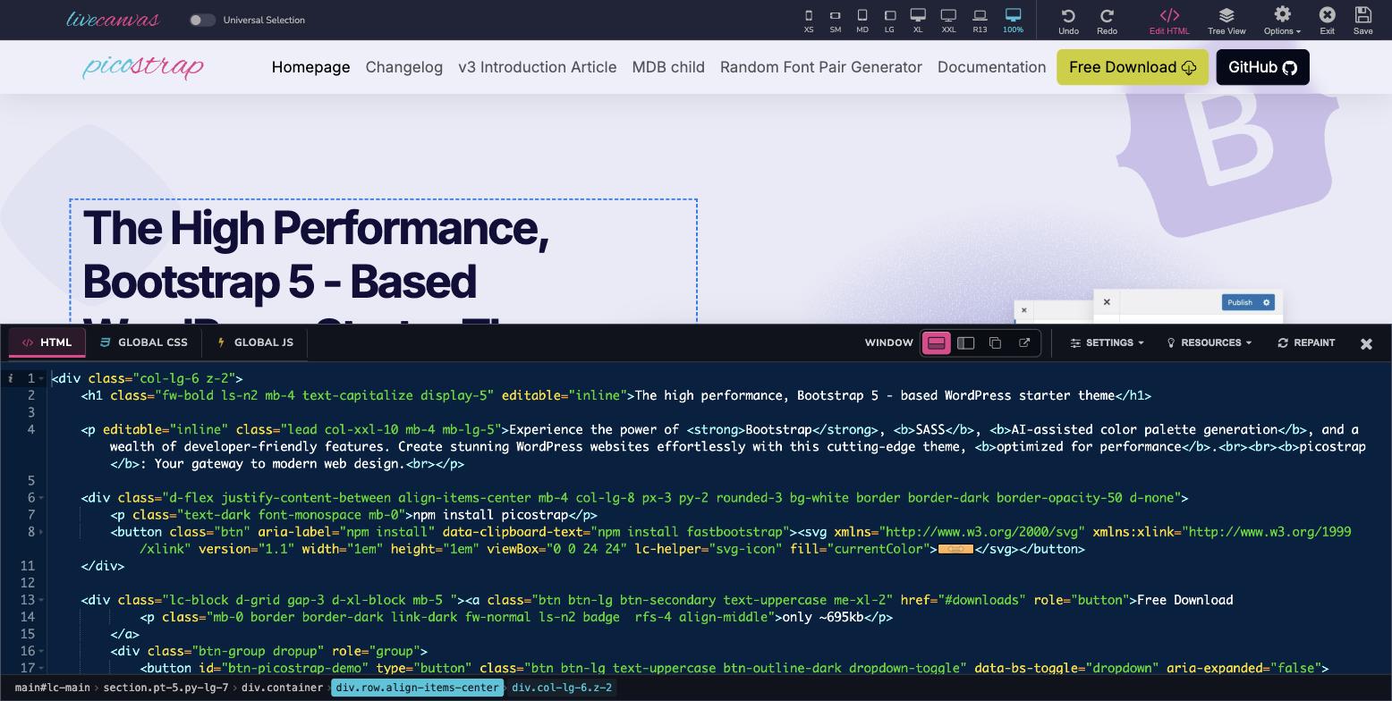Toggle the Edit HTML code panel

(1169, 21)
